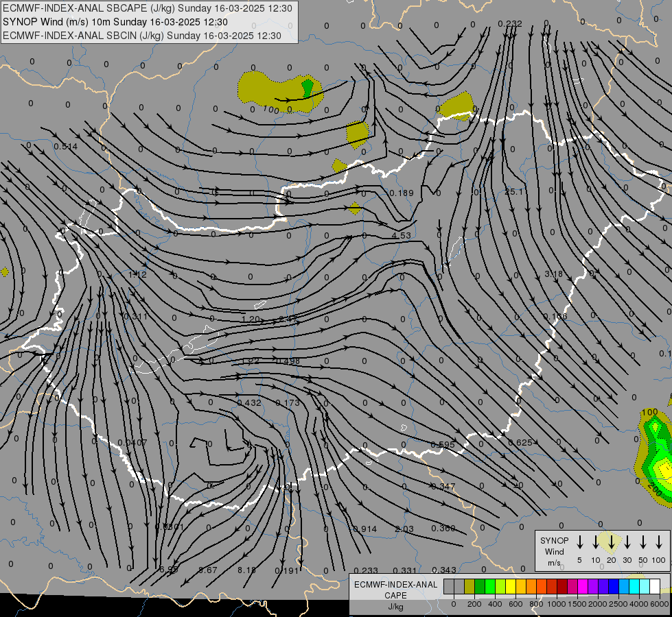This screenshot has height=617, width=672.
Task: Click the green patch inside top olive CAPE area
Action: (x=308, y=88)
